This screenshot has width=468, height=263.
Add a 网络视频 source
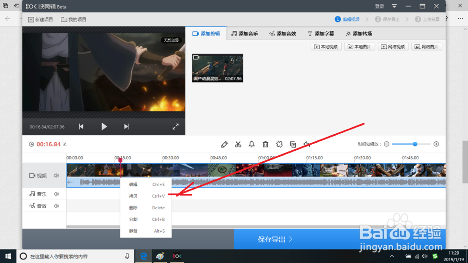tap(393, 47)
